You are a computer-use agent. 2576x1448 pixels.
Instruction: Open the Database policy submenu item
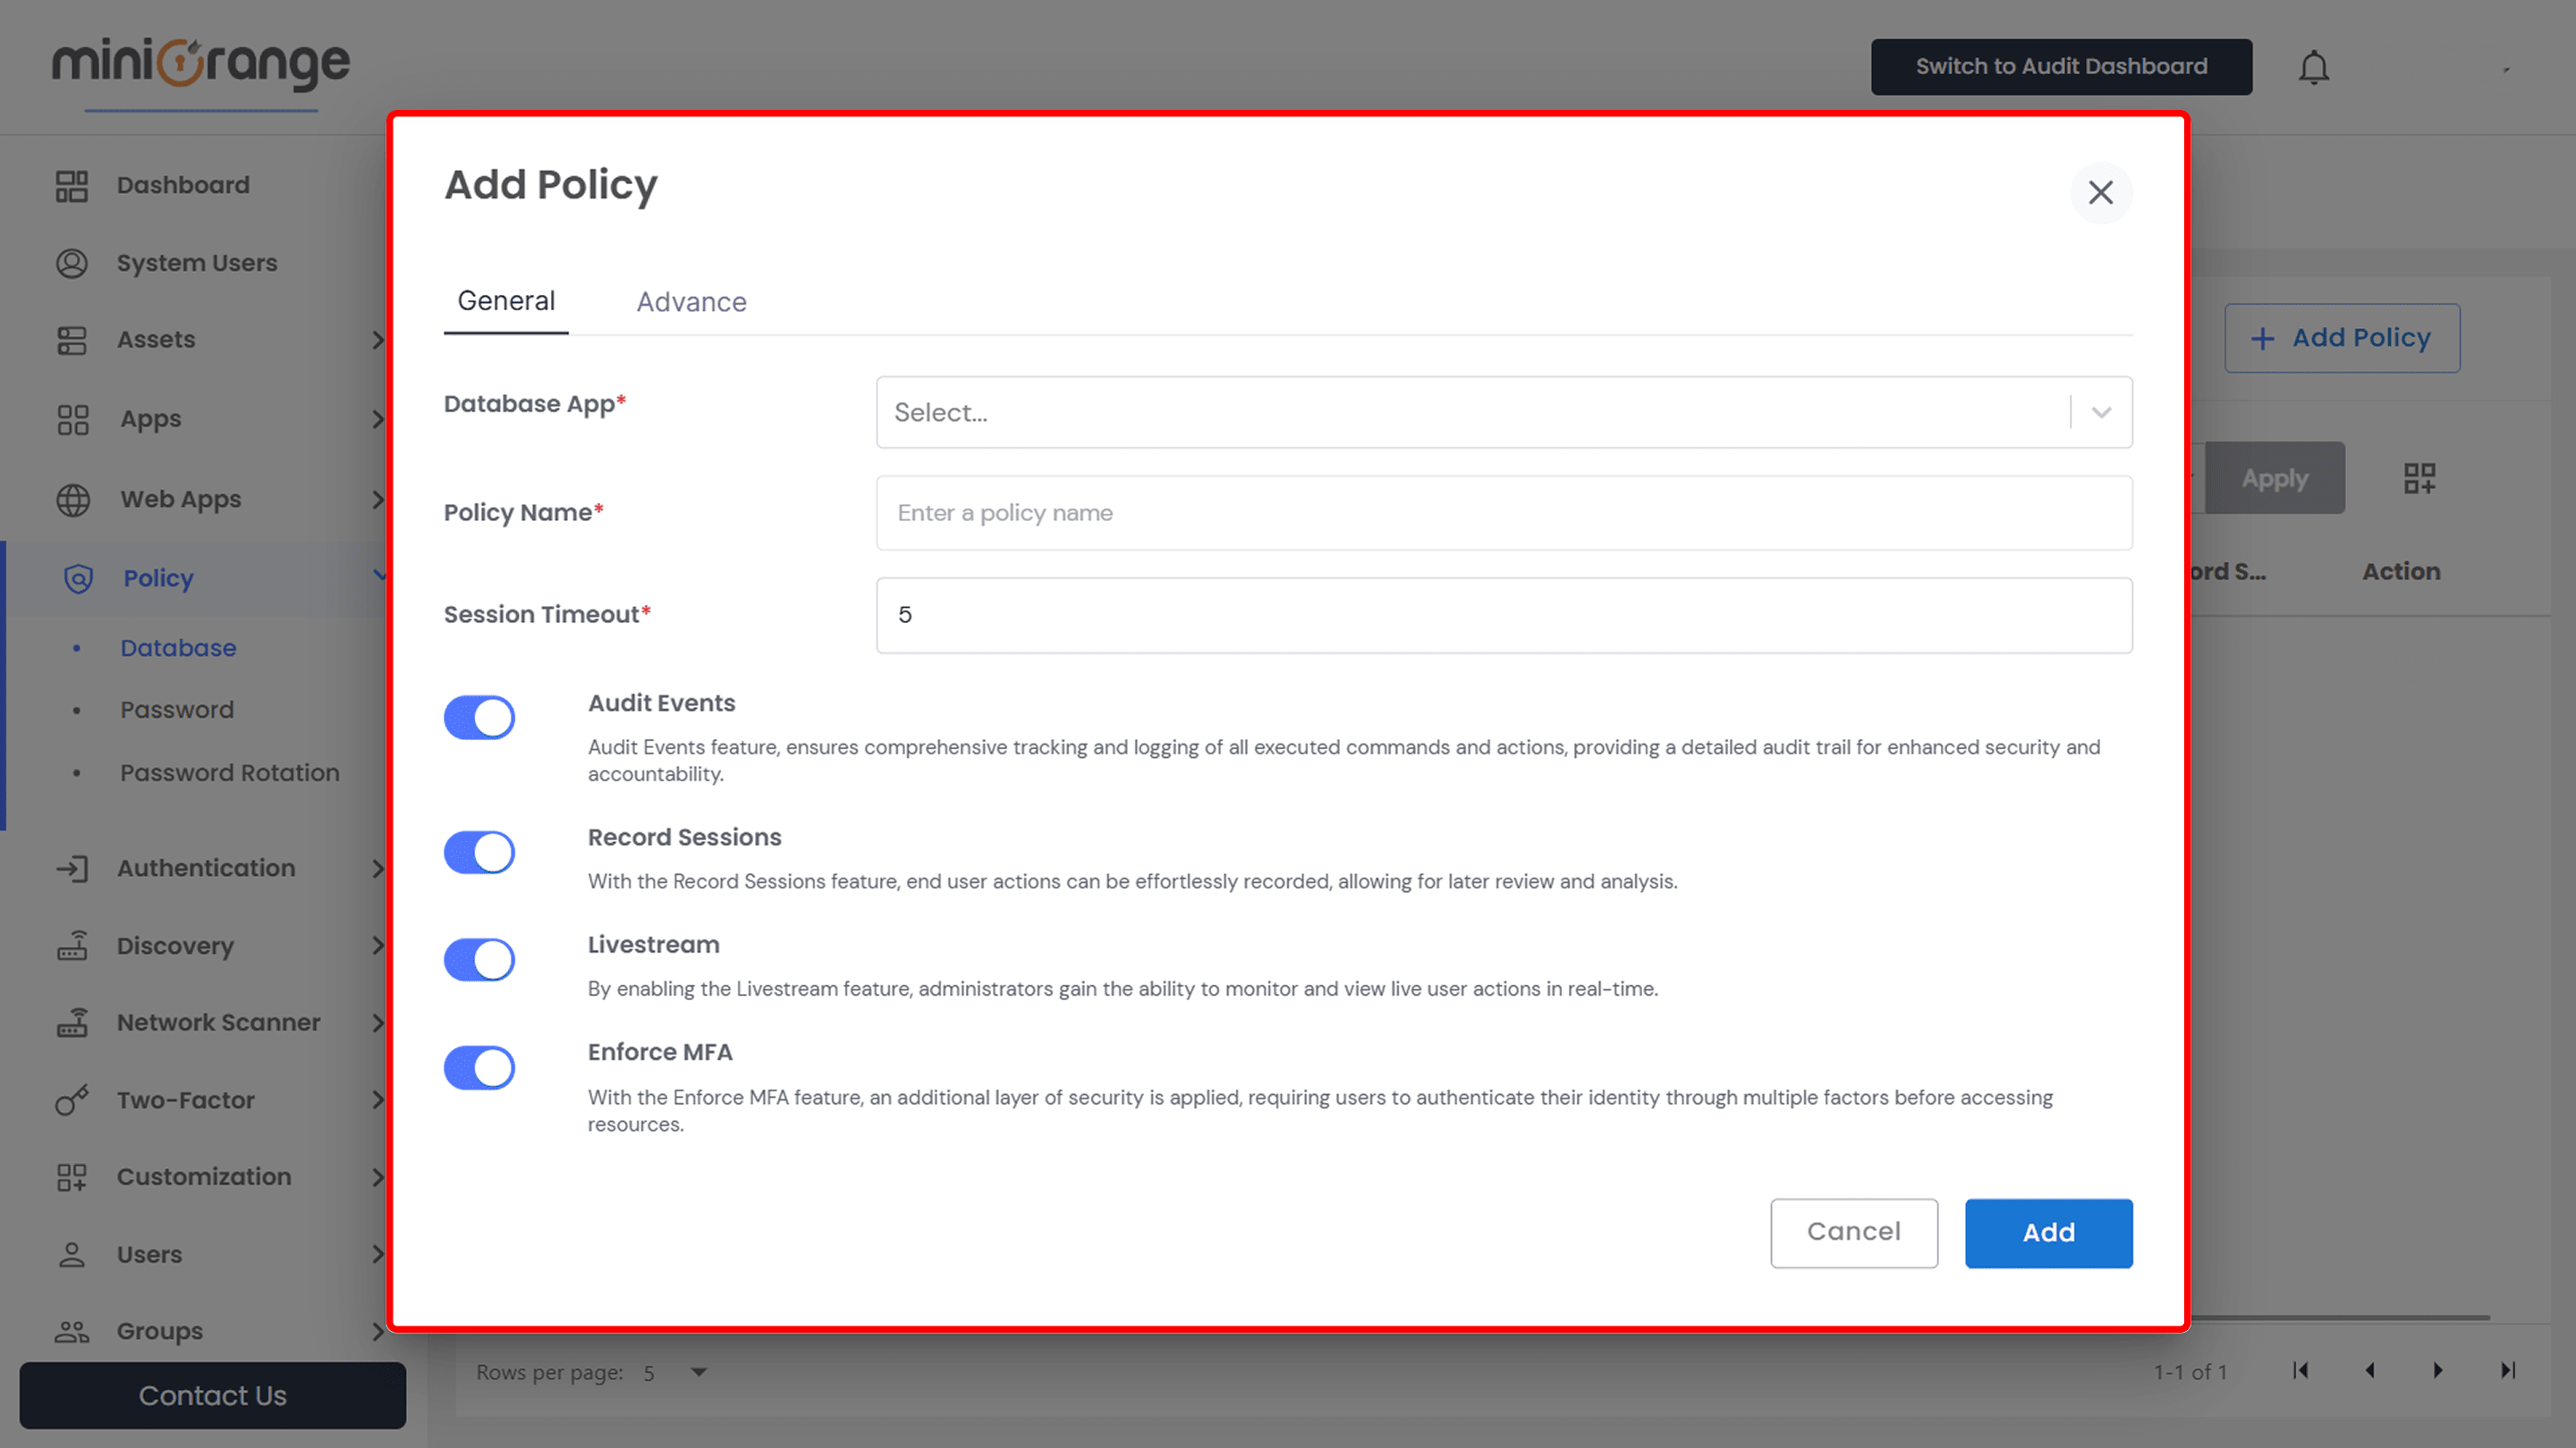(178, 647)
